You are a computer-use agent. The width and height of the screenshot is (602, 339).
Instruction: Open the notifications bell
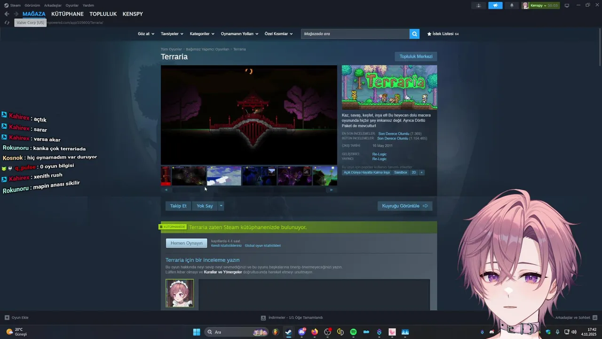512,6
